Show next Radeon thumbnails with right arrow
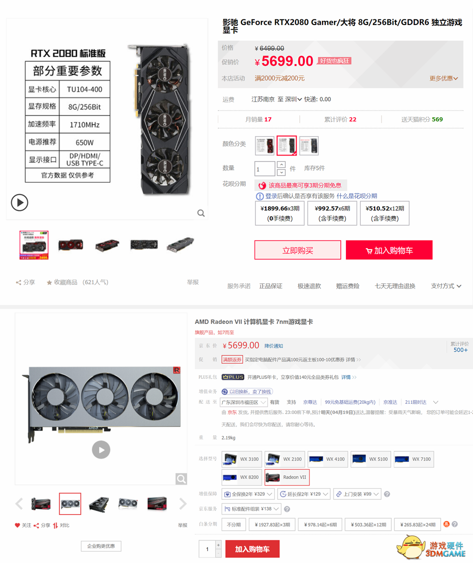The image size is (473, 563). [x=183, y=503]
